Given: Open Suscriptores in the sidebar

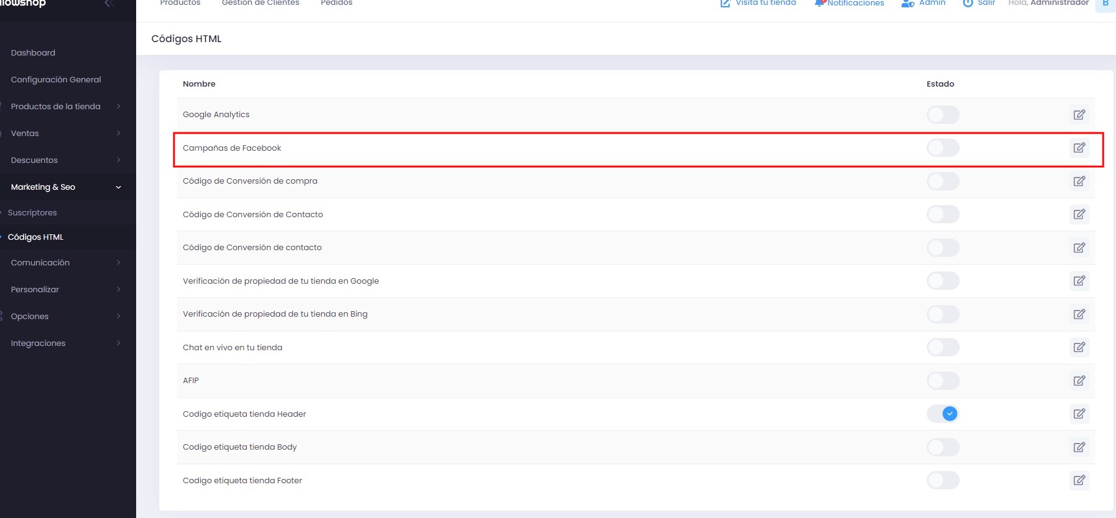Looking at the screenshot, I should pyautogui.click(x=32, y=212).
